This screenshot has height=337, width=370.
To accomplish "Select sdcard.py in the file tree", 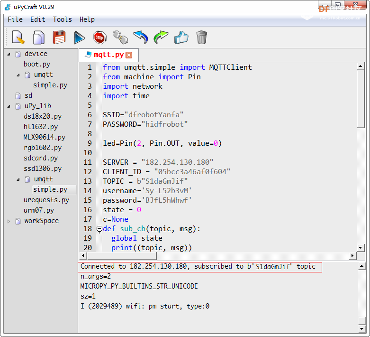I will pos(41,158).
